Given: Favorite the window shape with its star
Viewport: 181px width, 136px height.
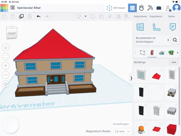Looking at the screenshot, I should pyautogui.click(x=145, y=69).
